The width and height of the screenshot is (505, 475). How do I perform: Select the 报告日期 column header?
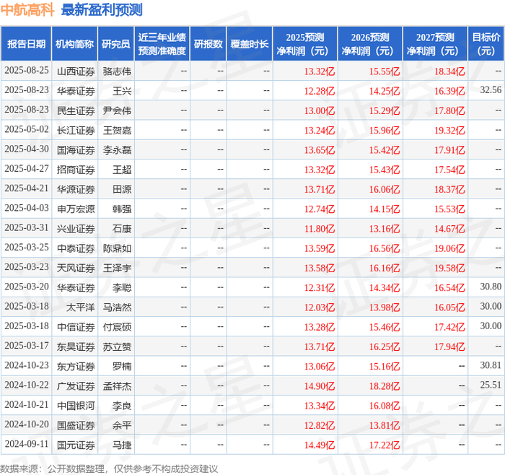26,44
